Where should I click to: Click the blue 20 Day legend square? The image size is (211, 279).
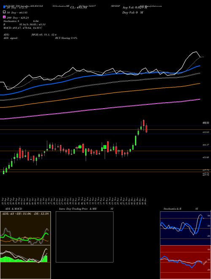pyautogui.click(x=4, y=7)
